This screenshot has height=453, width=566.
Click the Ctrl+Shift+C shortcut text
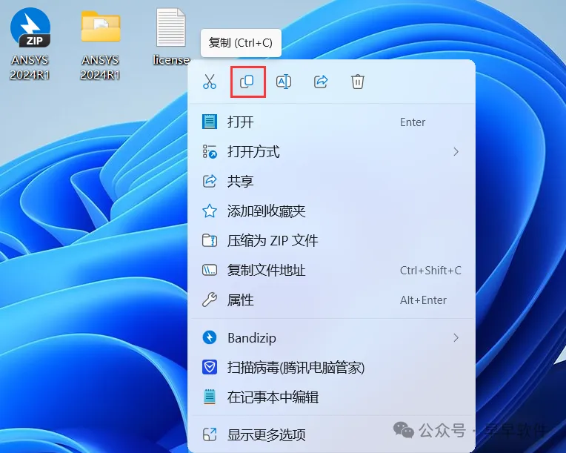(430, 270)
